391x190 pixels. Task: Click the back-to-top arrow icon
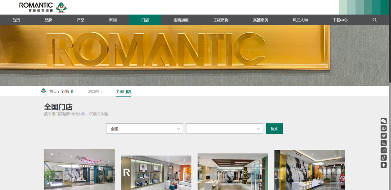[384, 165]
